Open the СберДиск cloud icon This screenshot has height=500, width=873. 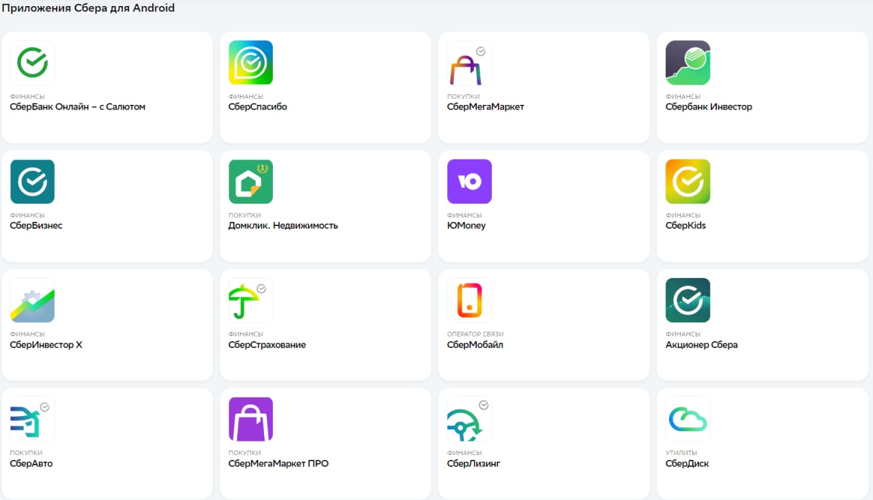[x=688, y=419]
